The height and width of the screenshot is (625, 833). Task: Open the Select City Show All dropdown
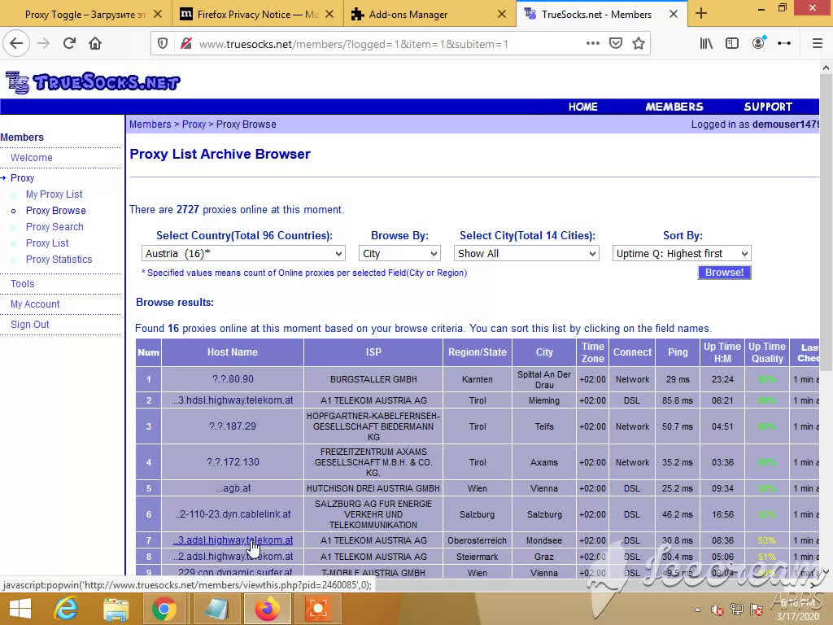point(526,254)
